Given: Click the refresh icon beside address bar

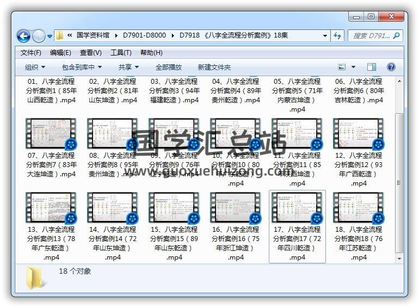Looking at the screenshot, I should pyautogui.click(x=337, y=36).
